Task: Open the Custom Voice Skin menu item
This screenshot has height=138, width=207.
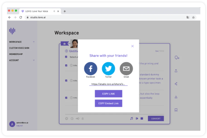Action: click(19, 48)
